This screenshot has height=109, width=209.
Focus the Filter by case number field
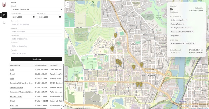(37, 24)
